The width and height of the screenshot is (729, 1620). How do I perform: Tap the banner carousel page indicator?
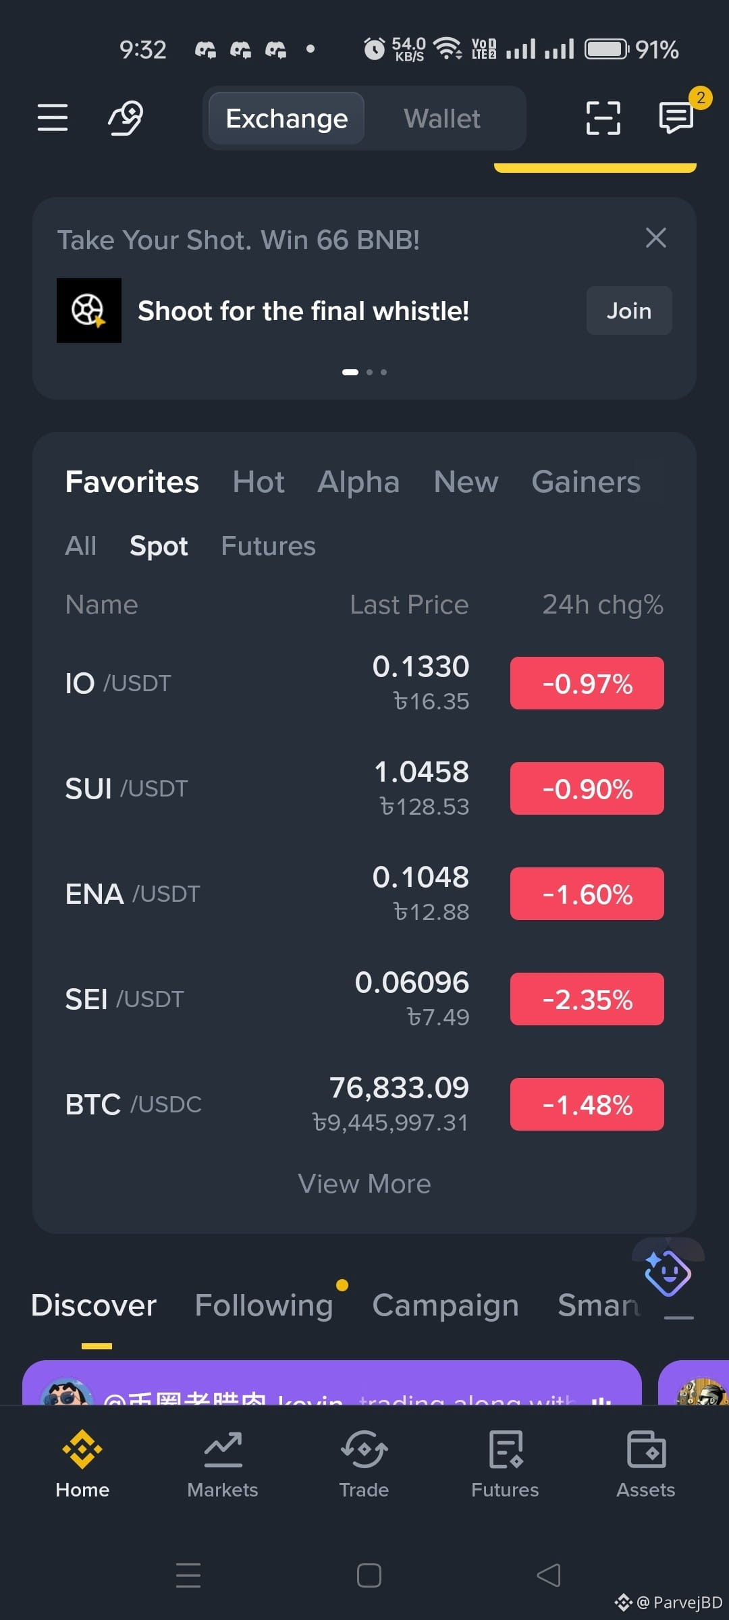coord(364,372)
